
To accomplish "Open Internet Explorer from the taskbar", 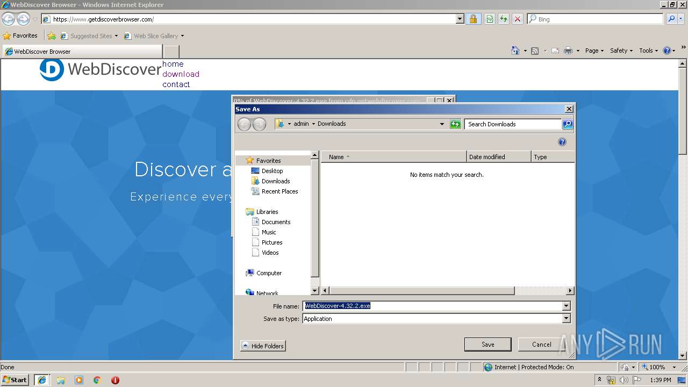I will (x=41, y=380).
